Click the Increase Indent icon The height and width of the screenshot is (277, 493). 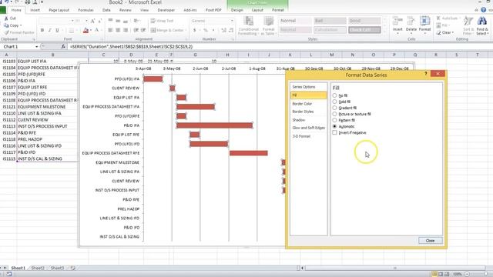click(x=143, y=30)
